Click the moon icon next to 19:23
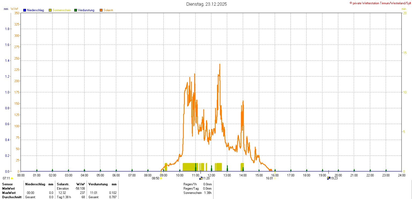Screen dimensions: 412x199 pyautogui.click(x=329, y=178)
